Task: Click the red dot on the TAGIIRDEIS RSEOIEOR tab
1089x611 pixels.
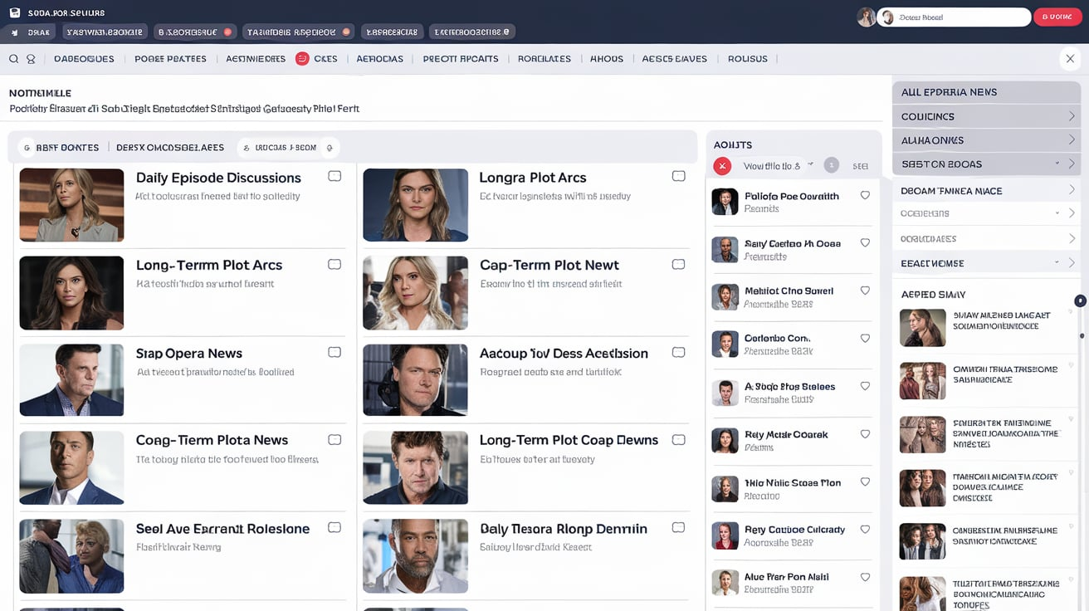Action: point(346,32)
